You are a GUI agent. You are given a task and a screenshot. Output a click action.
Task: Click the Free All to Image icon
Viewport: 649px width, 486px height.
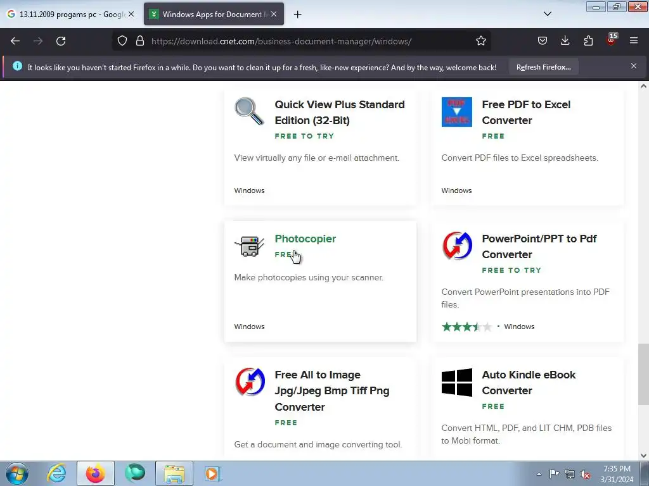pos(250,382)
